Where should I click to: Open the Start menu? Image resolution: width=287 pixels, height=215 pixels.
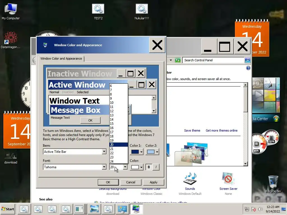coord(8,209)
